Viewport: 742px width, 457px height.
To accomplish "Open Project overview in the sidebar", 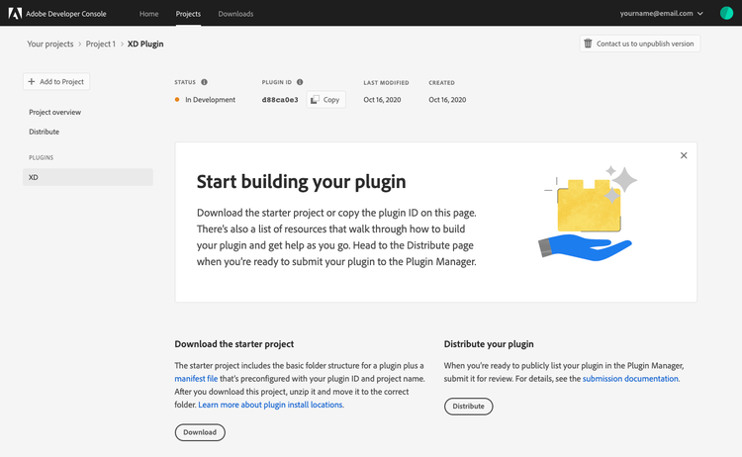I will pyautogui.click(x=55, y=112).
